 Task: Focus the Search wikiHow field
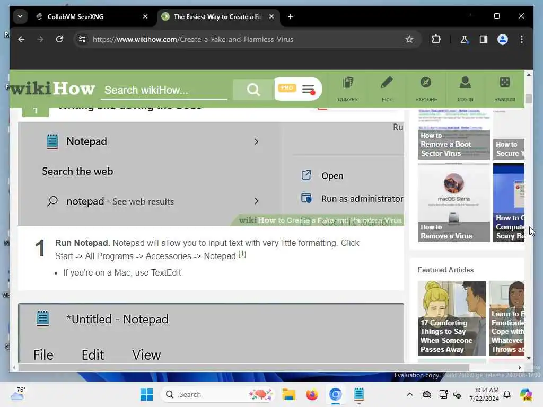click(164, 90)
